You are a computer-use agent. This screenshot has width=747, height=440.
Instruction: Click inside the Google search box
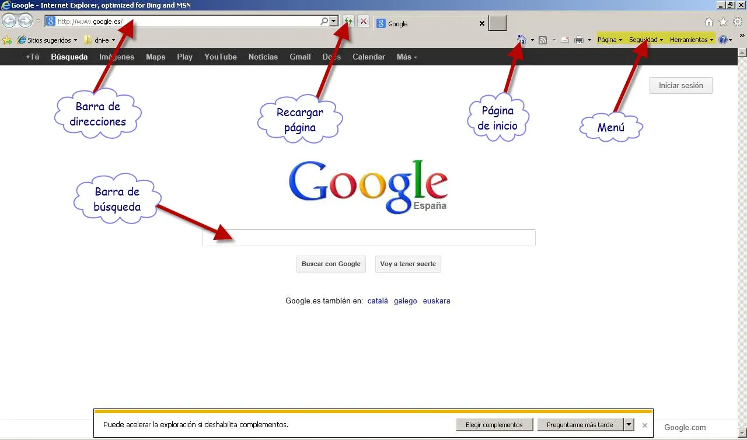click(x=369, y=238)
